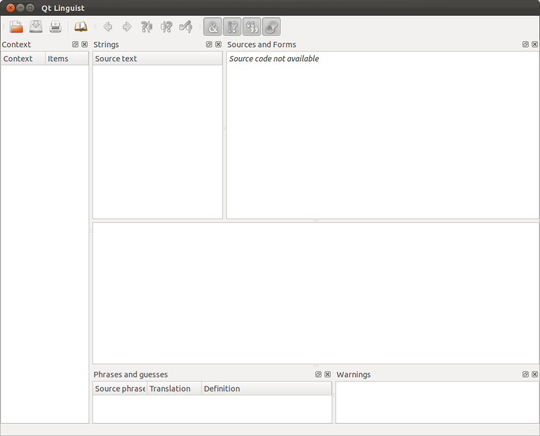This screenshot has width=540, height=436.
Task: Open a translation file with the folder icon
Action: (x=16, y=27)
